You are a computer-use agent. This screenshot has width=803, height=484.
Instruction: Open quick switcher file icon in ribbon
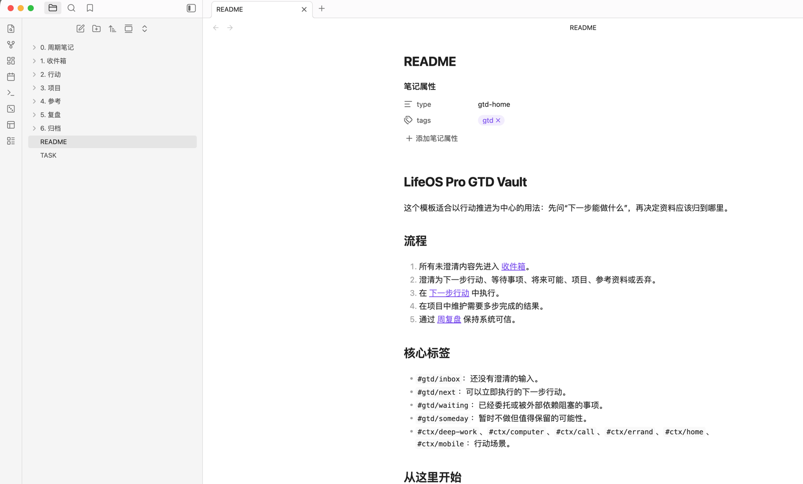tap(11, 29)
